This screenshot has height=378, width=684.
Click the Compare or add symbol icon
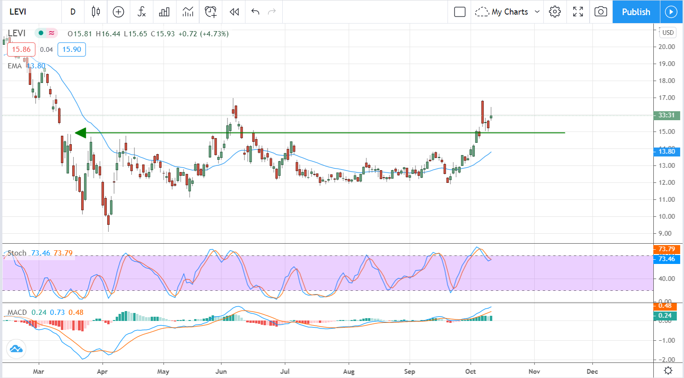pyautogui.click(x=118, y=12)
